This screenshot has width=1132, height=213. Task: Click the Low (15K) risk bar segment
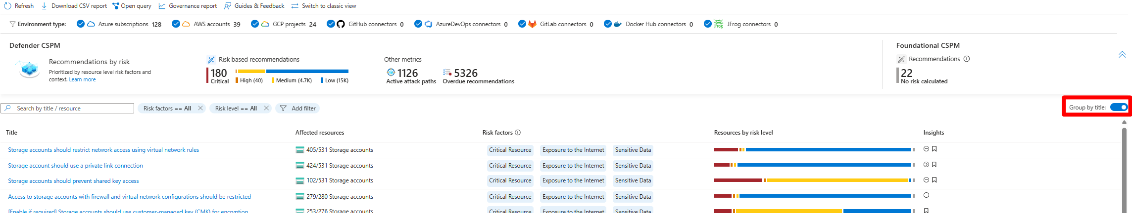tap(307, 71)
